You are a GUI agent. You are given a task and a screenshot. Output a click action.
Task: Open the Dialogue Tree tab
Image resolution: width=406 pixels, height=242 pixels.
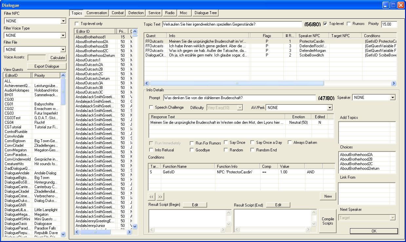coord(205,13)
